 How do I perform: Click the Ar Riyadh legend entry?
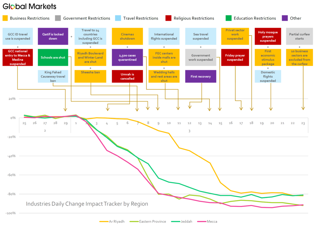coord(112,221)
